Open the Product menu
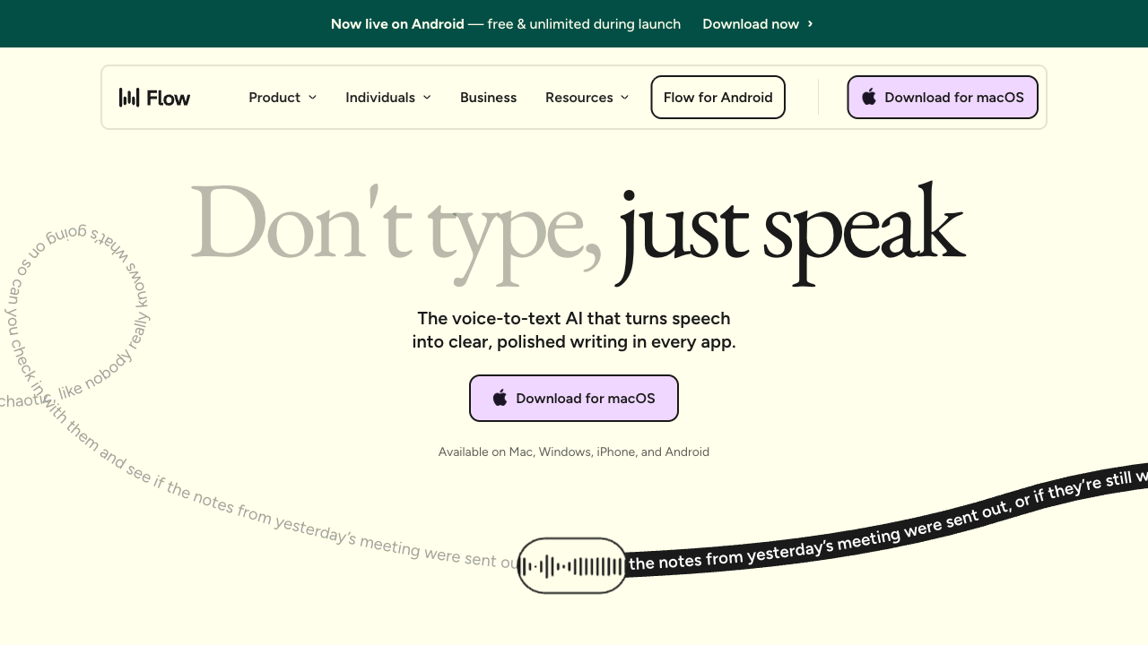This screenshot has width=1148, height=645. pyautogui.click(x=274, y=98)
